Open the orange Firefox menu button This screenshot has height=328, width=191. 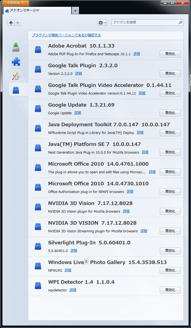[14, 3]
